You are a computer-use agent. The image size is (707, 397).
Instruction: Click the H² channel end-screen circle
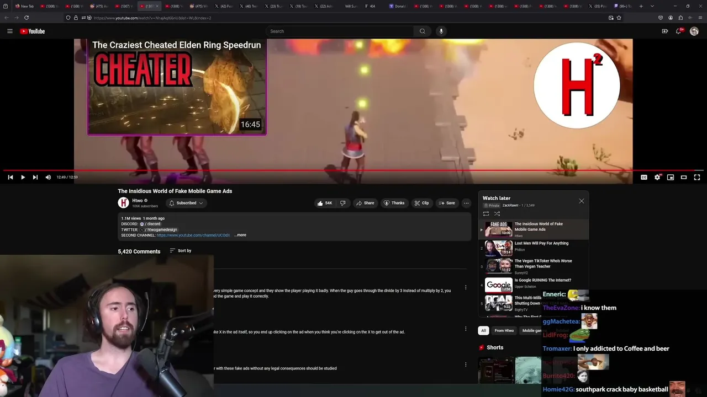pyautogui.click(x=577, y=85)
